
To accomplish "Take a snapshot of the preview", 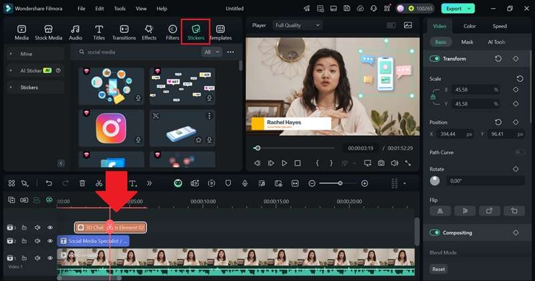I will tap(381, 163).
